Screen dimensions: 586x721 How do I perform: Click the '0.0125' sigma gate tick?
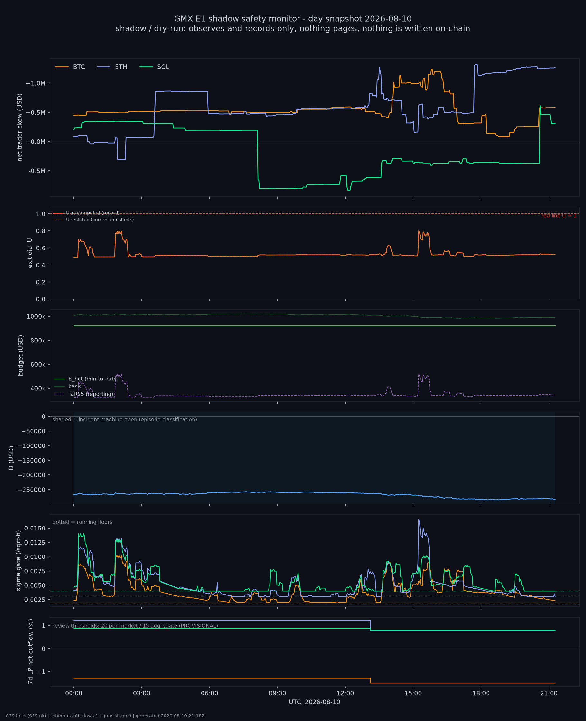coord(35,543)
